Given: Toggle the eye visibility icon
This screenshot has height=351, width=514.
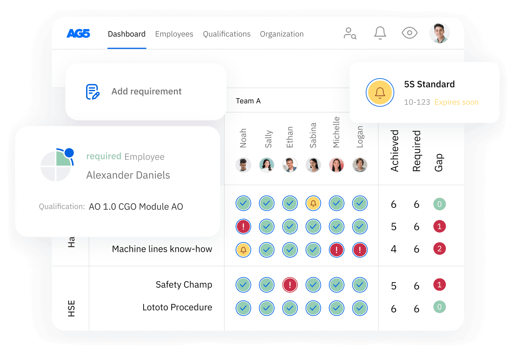Looking at the screenshot, I should click(410, 33).
